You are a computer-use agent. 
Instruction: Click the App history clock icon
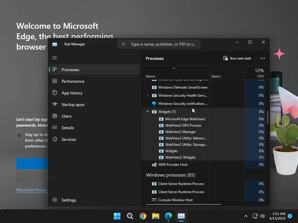[x=55, y=93]
